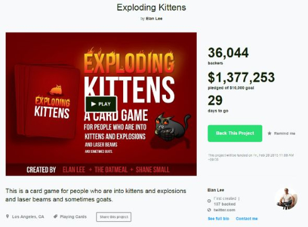Click the green Back This Project button
The image size is (308, 227).
click(235, 133)
